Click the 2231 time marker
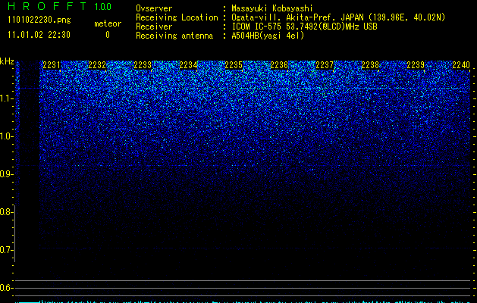The image size is (477, 303). point(52,65)
